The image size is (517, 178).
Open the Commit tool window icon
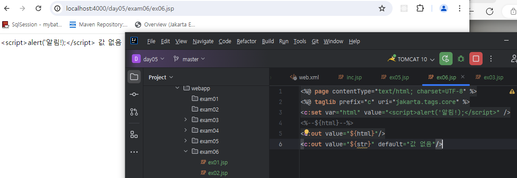tap(134, 94)
